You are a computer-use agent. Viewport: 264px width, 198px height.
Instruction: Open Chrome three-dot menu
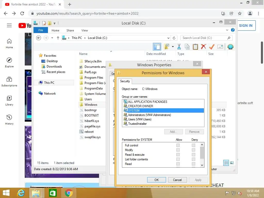coord(258,13)
